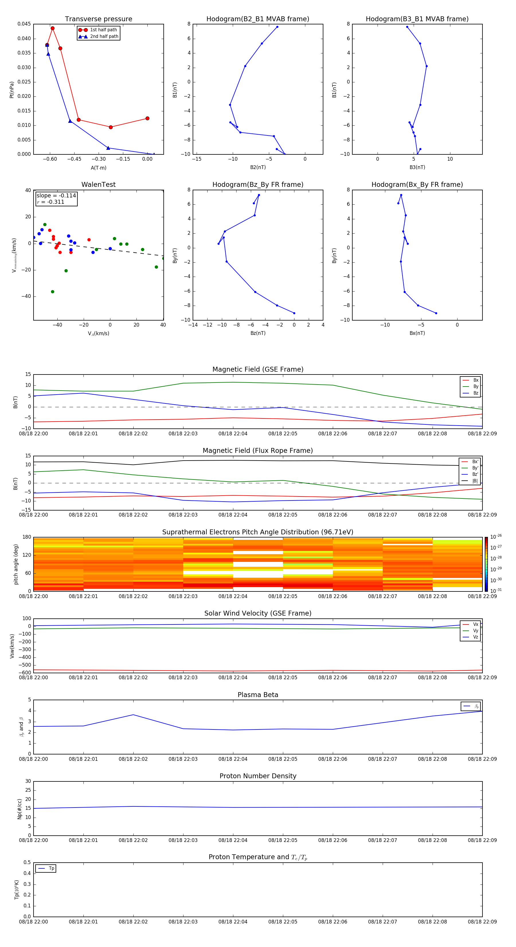
Task: Click the peak red point in Transverse pressure
Action: pos(52,28)
